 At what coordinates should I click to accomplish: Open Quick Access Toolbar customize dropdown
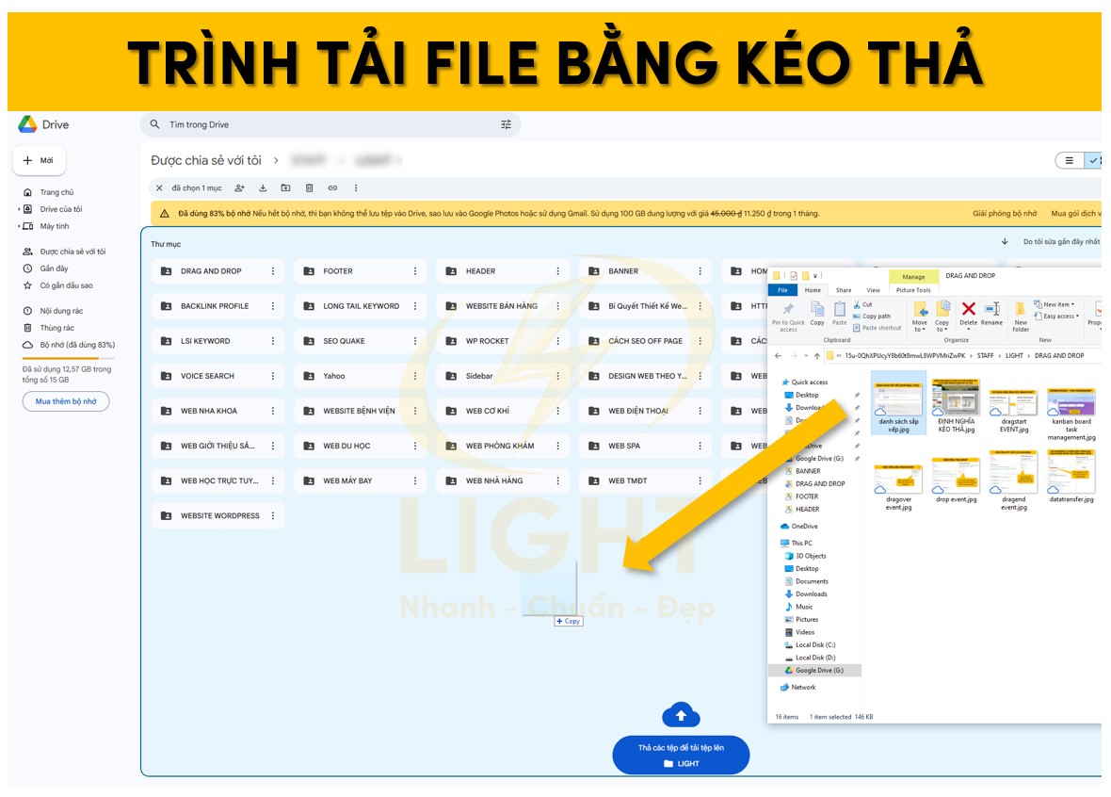pyautogui.click(x=814, y=276)
